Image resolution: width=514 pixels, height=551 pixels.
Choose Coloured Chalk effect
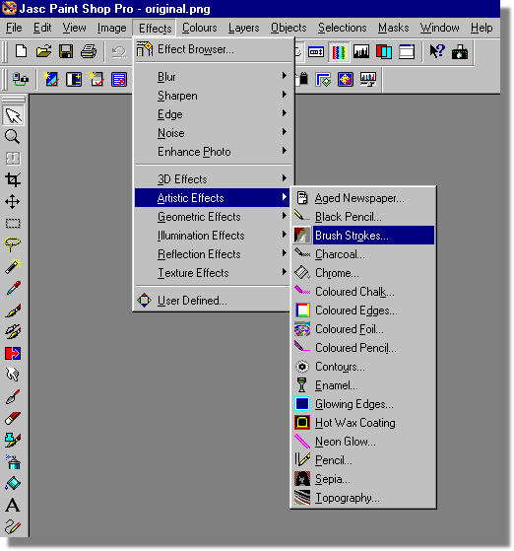(363, 292)
